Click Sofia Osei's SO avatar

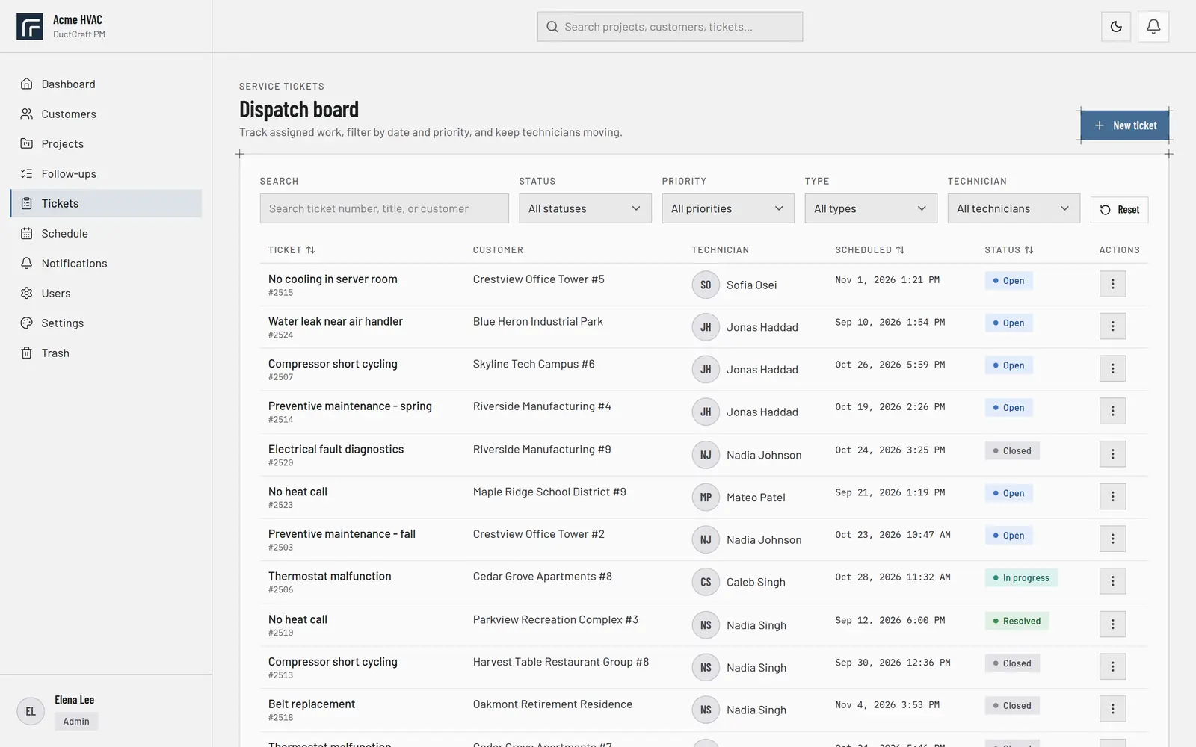(x=706, y=285)
